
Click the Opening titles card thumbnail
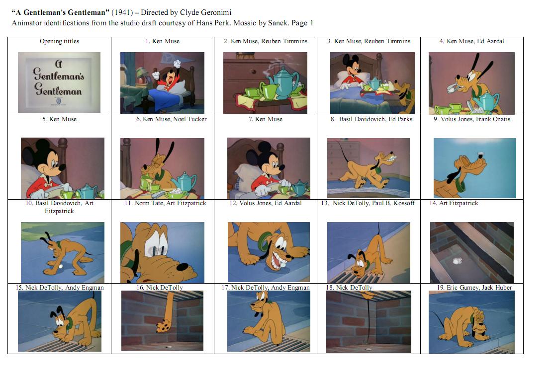pos(59,82)
